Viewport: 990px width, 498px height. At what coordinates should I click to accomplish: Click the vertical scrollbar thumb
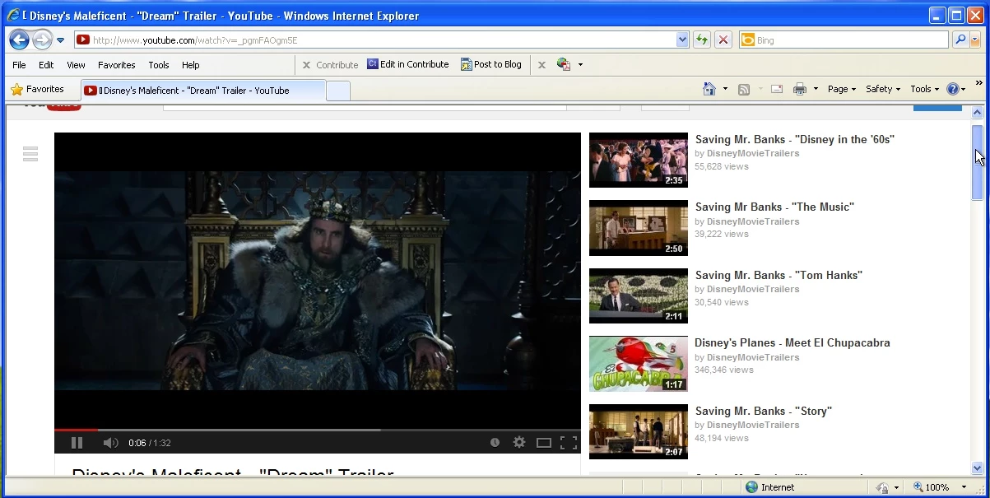tap(978, 161)
